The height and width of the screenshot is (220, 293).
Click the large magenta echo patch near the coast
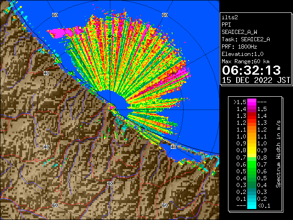[x=60, y=33]
